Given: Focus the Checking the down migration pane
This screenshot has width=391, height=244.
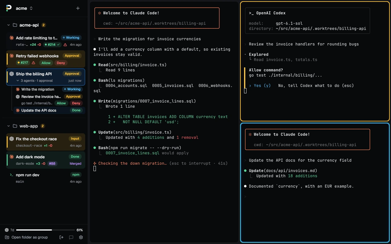Looking at the screenshot, I should click(164, 122).
